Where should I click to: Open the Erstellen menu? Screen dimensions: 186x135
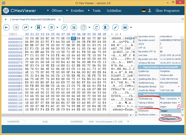(77, 11)
